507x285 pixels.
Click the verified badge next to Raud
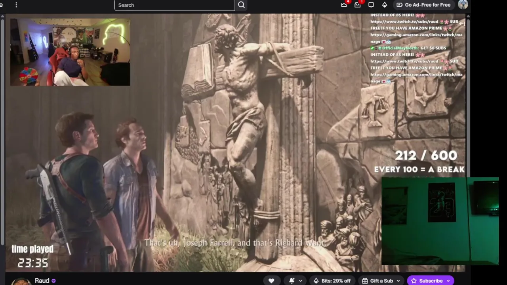pyautogui.click(x=53, y=281)
